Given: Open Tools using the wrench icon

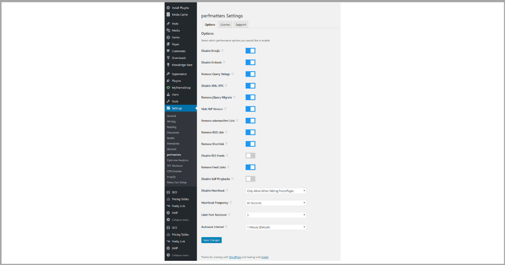Looking at the screenshot, I should (168, 101).
